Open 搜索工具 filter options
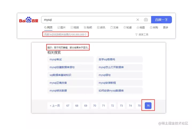The image size is (192, 129). pos(142,34)
